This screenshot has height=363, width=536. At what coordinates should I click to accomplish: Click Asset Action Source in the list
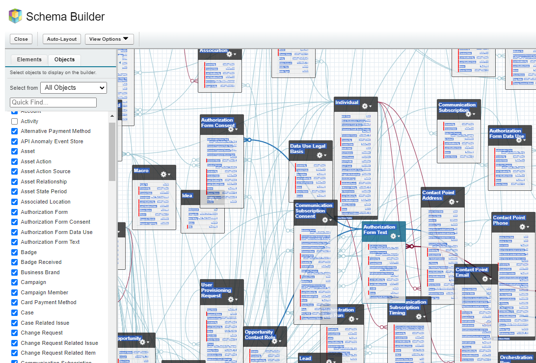pos(46,171)
